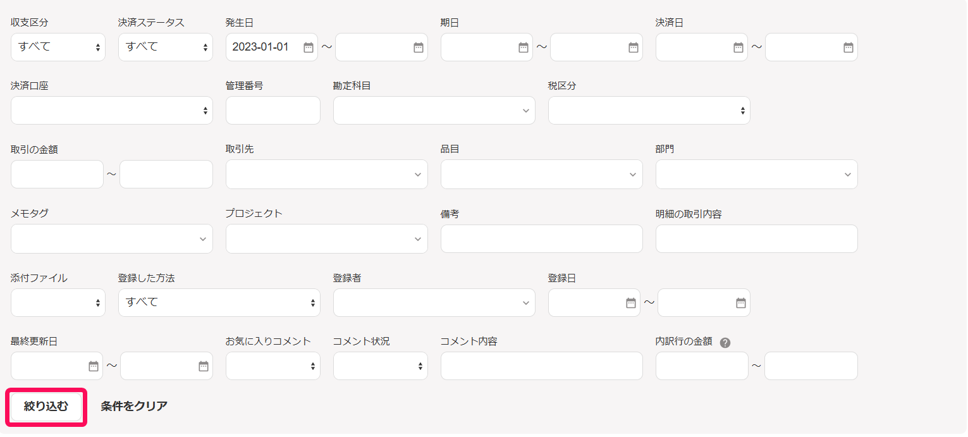
Task: Expand the 品目 combo box
Action: (542, 175)
